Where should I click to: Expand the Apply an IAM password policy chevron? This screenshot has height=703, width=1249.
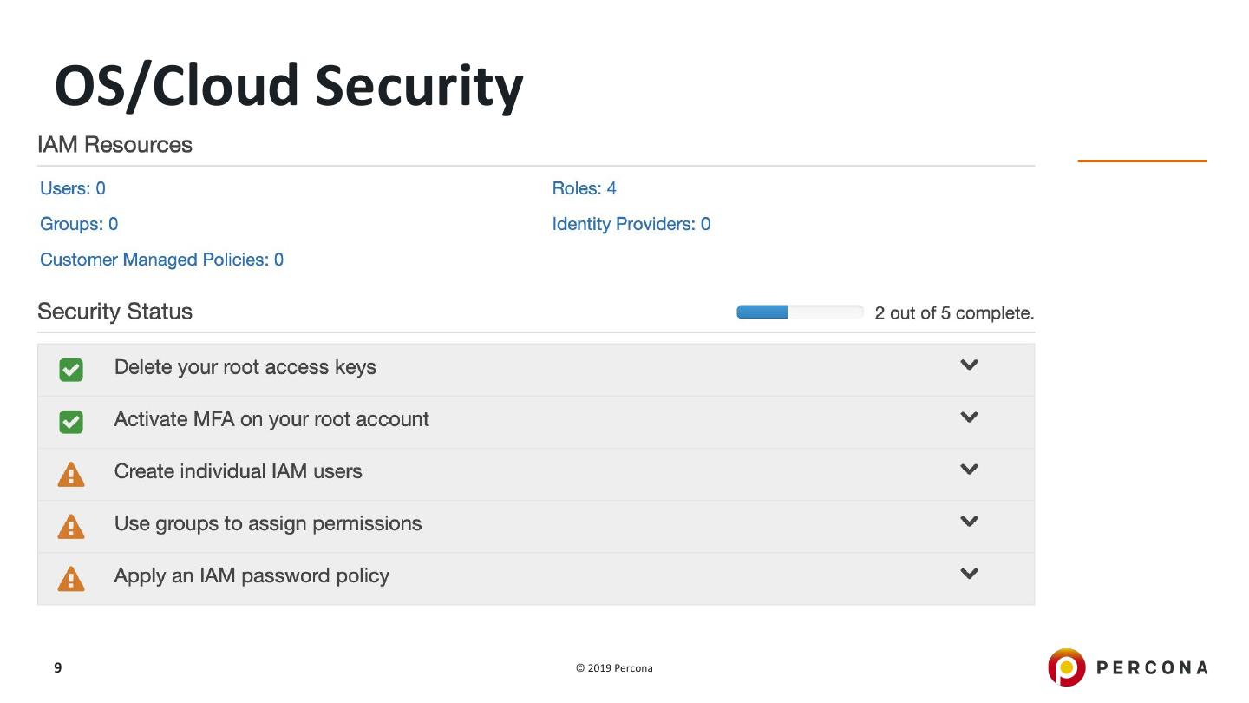click(x=969, y=574)
